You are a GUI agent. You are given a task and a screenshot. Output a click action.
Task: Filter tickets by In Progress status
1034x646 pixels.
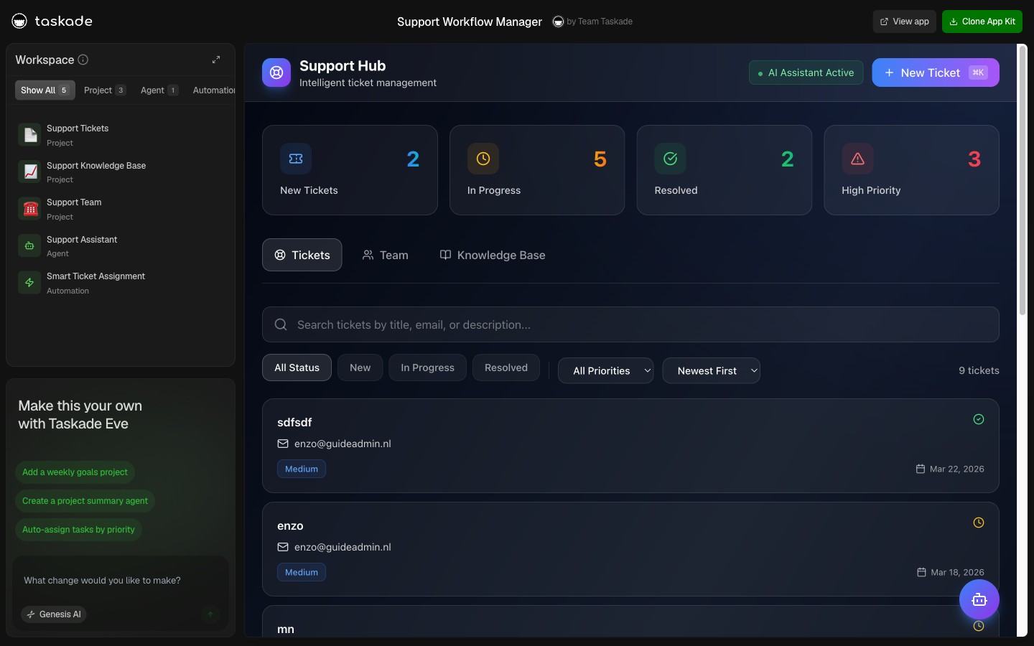pos(427,368)
